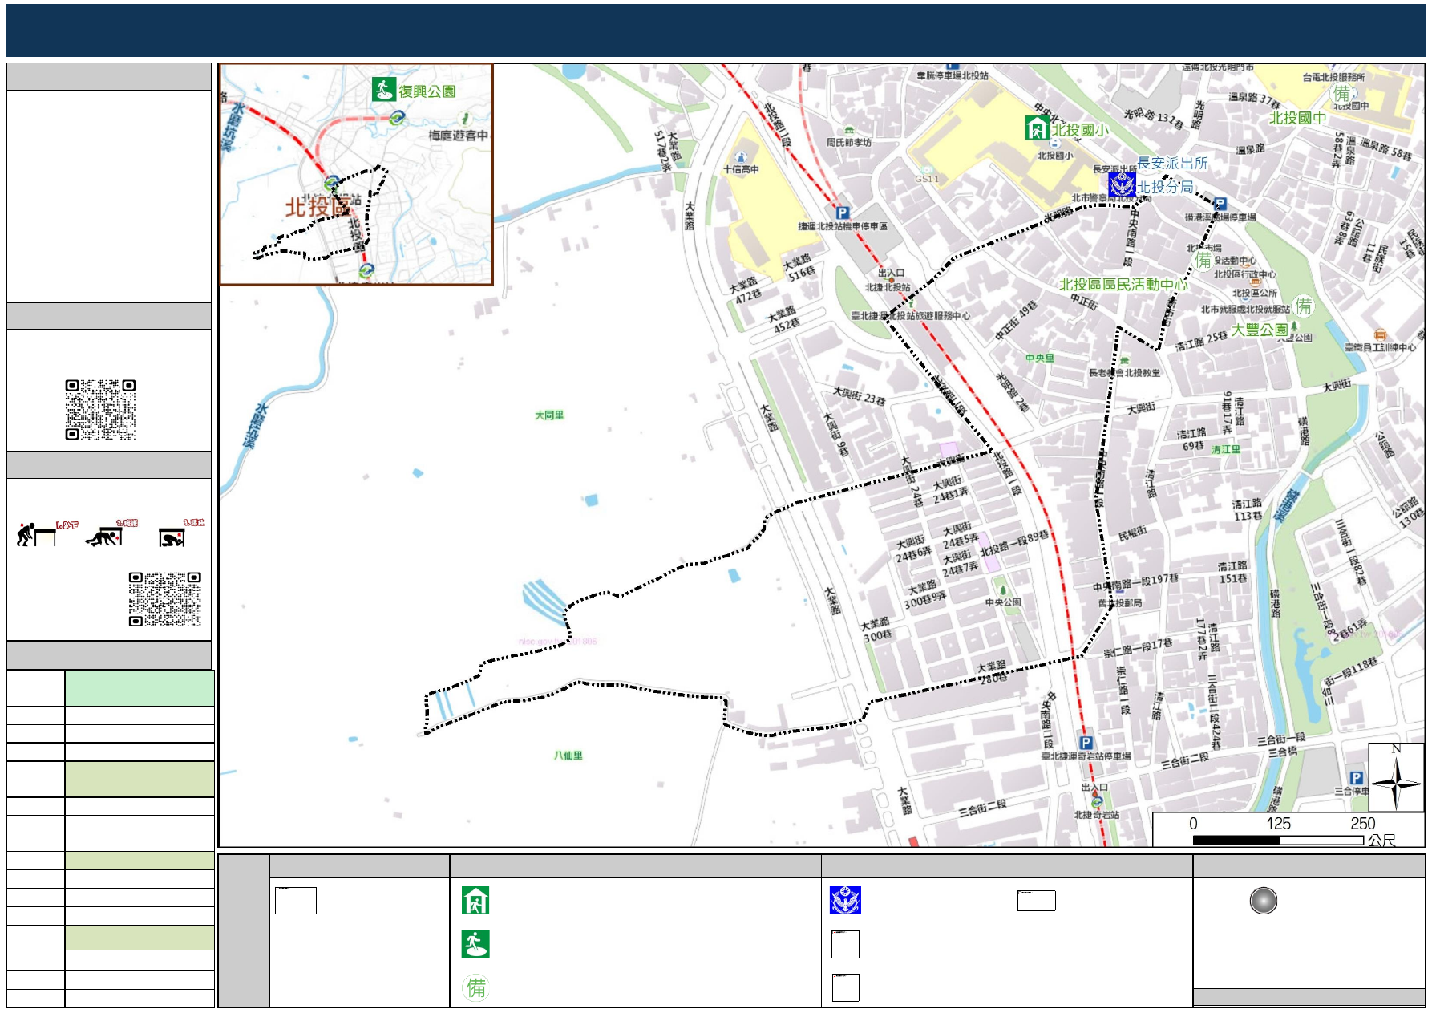Click the 備 icon above 北投區區民活動中心 label

[1203, 260]
